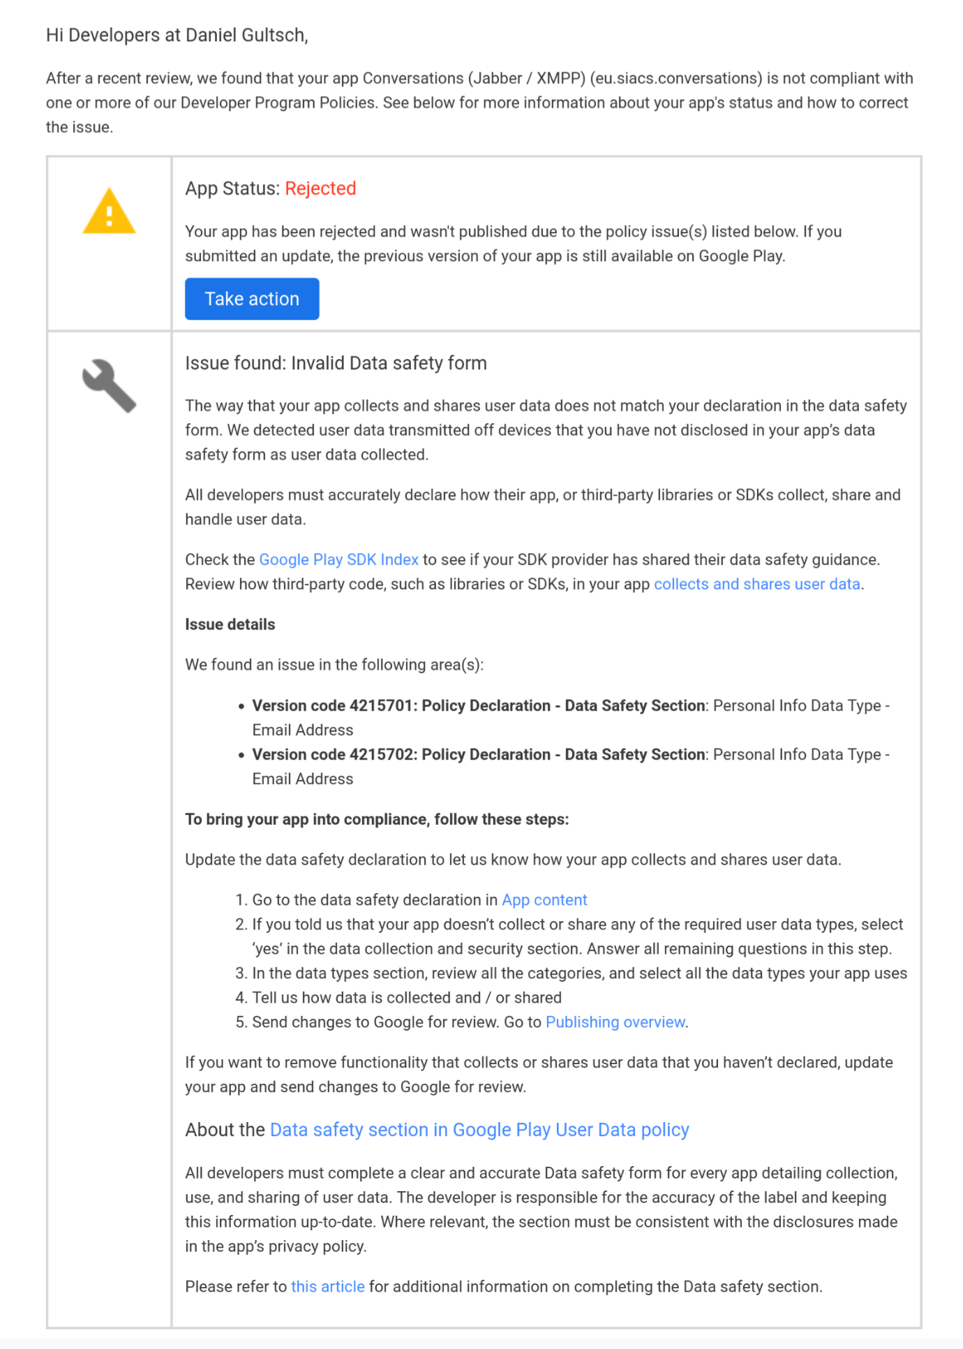This screenshot has width=963, height=1349.
Task: Click the 'App Status:' label
Action: [x=232, y=189]
